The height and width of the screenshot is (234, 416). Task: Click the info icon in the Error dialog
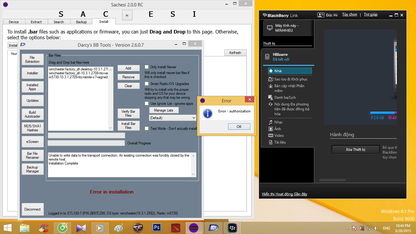(208, 114)
